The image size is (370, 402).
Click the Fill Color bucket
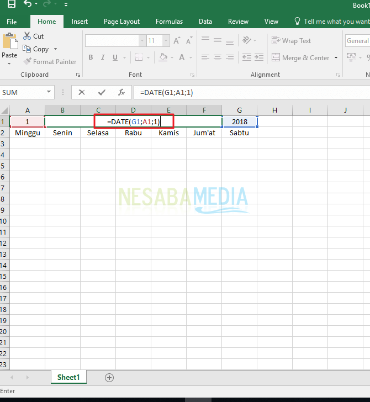pyautogui.click(x=163, y=57)
